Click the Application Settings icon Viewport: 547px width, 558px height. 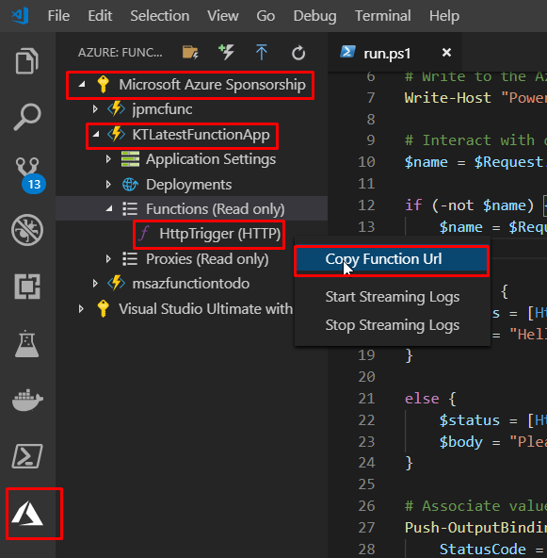[x=130, y=159]
